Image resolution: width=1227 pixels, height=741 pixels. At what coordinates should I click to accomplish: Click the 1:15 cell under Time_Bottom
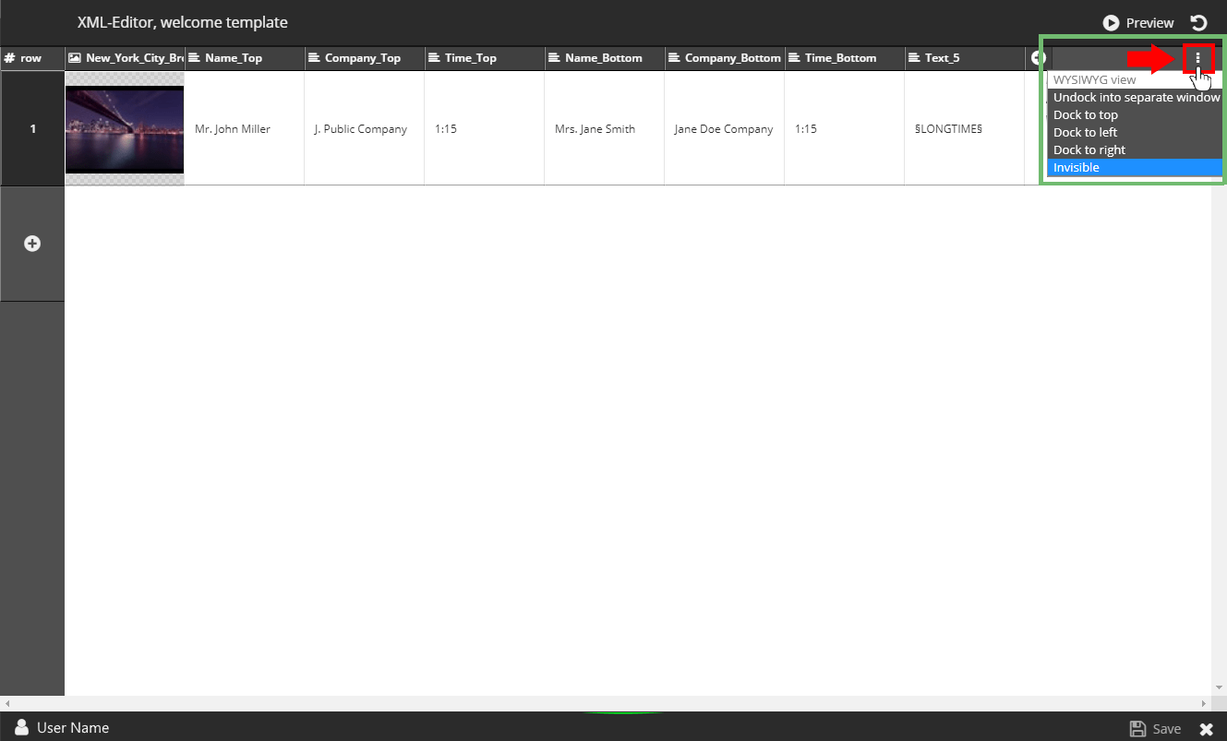pos(845,128)
